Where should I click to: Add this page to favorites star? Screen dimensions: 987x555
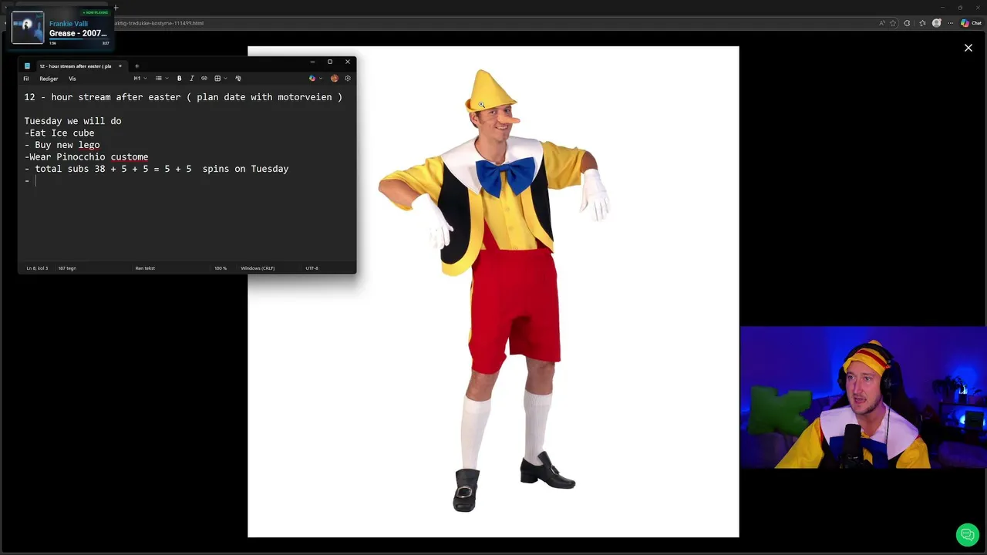(894, 23)
